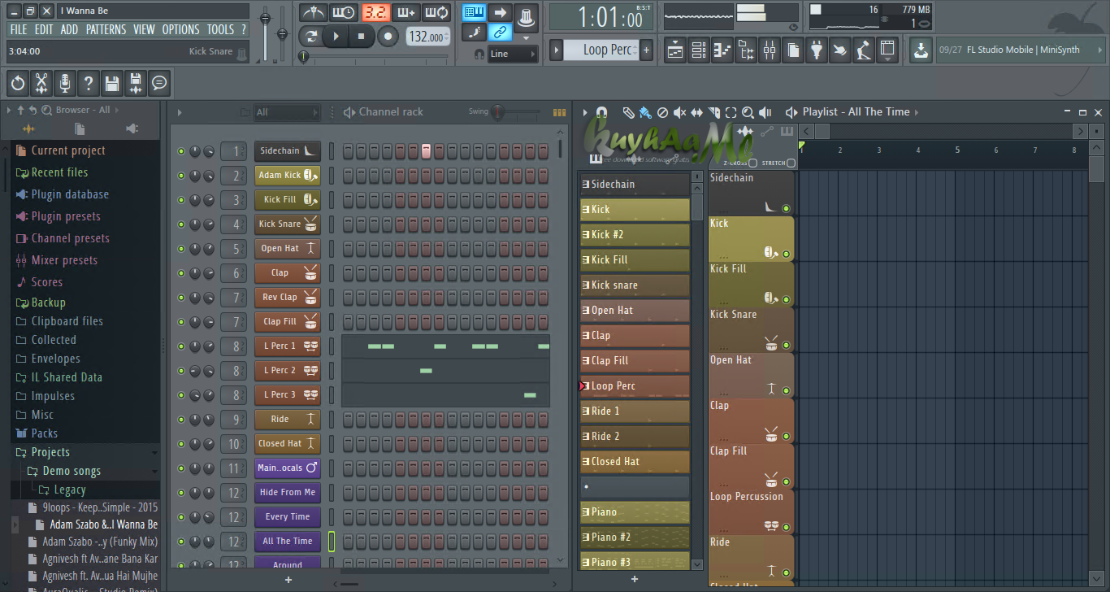Click the 132.000 tempo field
Screen dimensions: 1110x592
coord(428,37)
